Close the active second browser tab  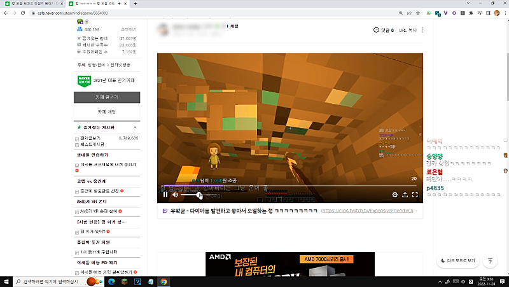[125, 4]
